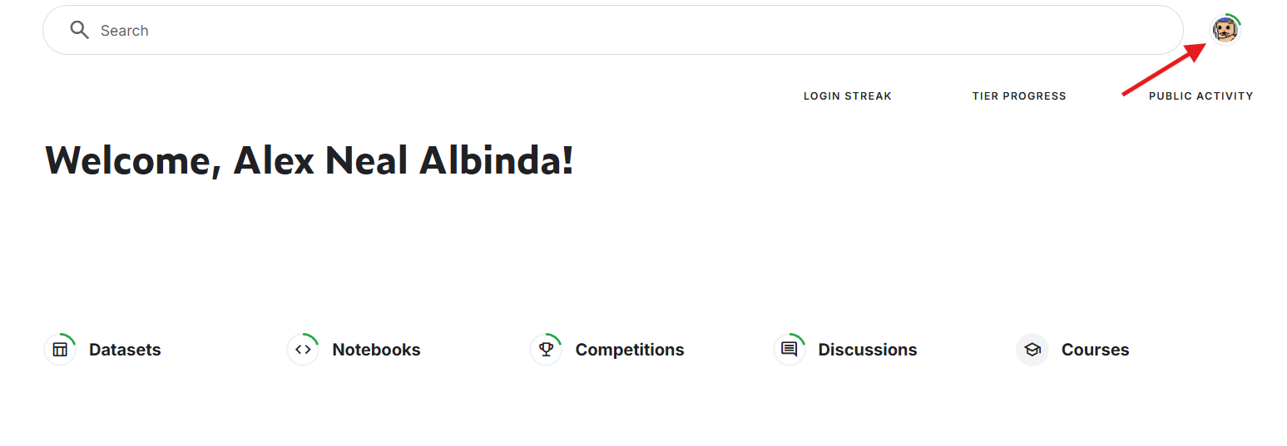Click the Notebooks code brackets icon
Screen dimensions: 1287x446
tap(303, 350)
